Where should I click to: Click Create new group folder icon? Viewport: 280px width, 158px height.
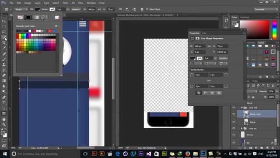pos(262,148)
